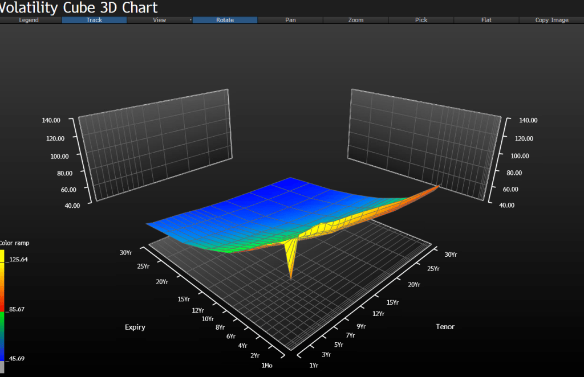Select the 125.64 color ramp label
The image size is (584, 377).
click(19, 259)
